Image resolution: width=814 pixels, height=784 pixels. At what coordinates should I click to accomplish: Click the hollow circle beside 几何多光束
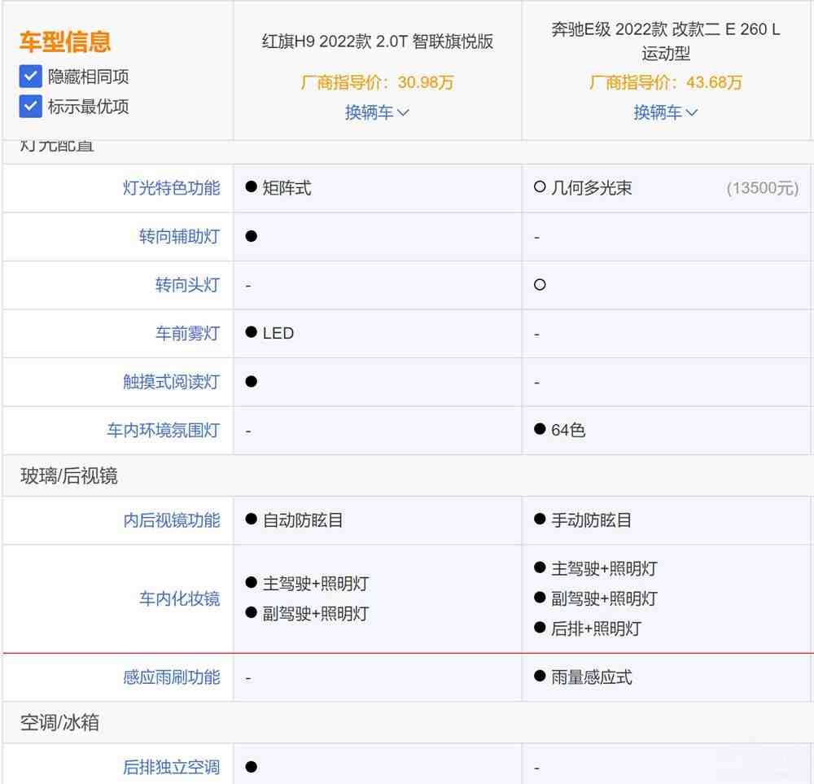(x=539, y=187)
